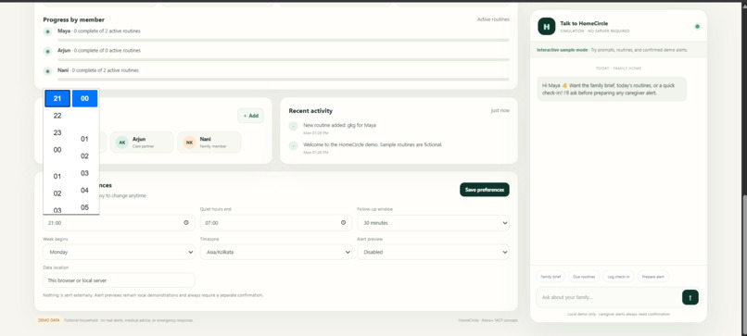Click Interactive sample mode banner text
Image resolution: width=747 pixels, height=336 pixels.
(613, 50)
